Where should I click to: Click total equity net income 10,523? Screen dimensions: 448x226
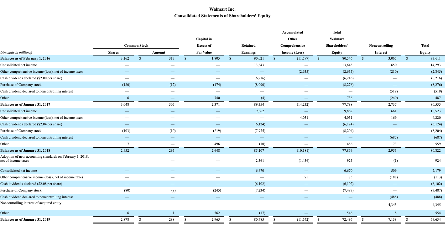(435, 111)
